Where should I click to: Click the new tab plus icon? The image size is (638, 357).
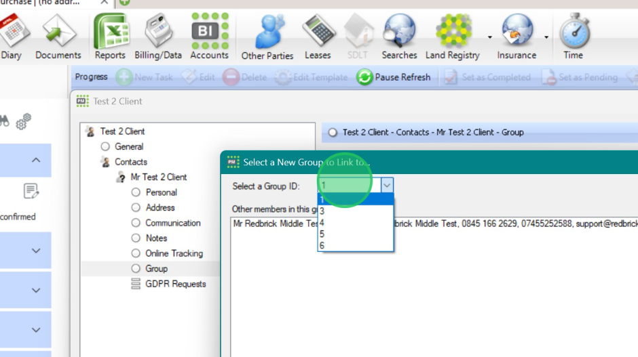coord(124,3)
